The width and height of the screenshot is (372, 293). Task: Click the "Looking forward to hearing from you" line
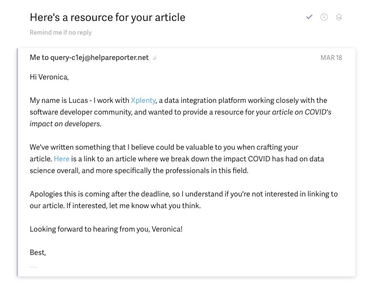tap(106, 229)
